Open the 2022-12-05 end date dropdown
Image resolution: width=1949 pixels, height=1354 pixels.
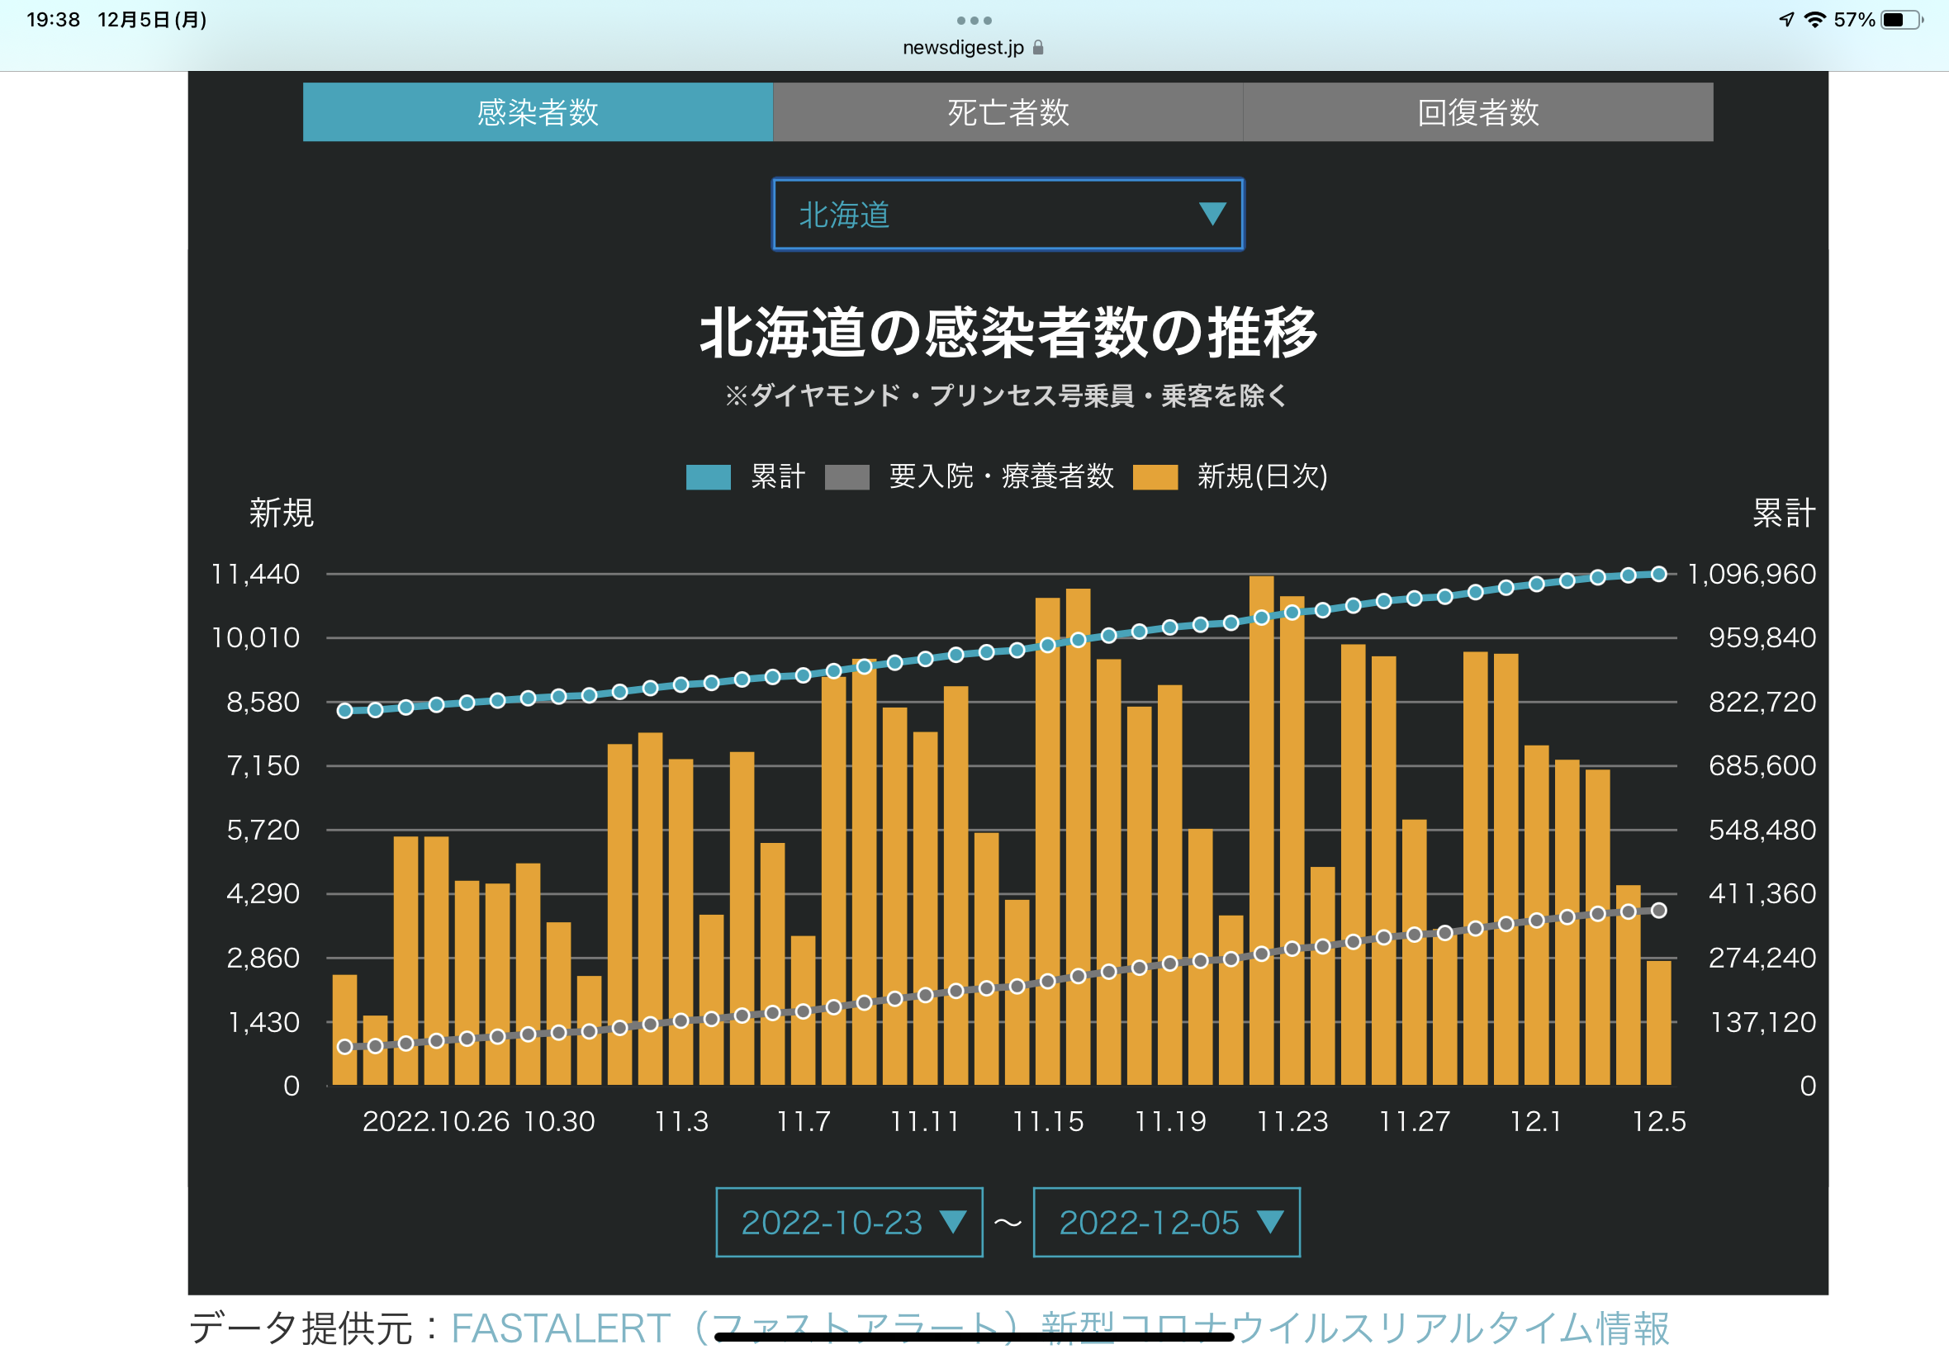pos(1167,1223)
